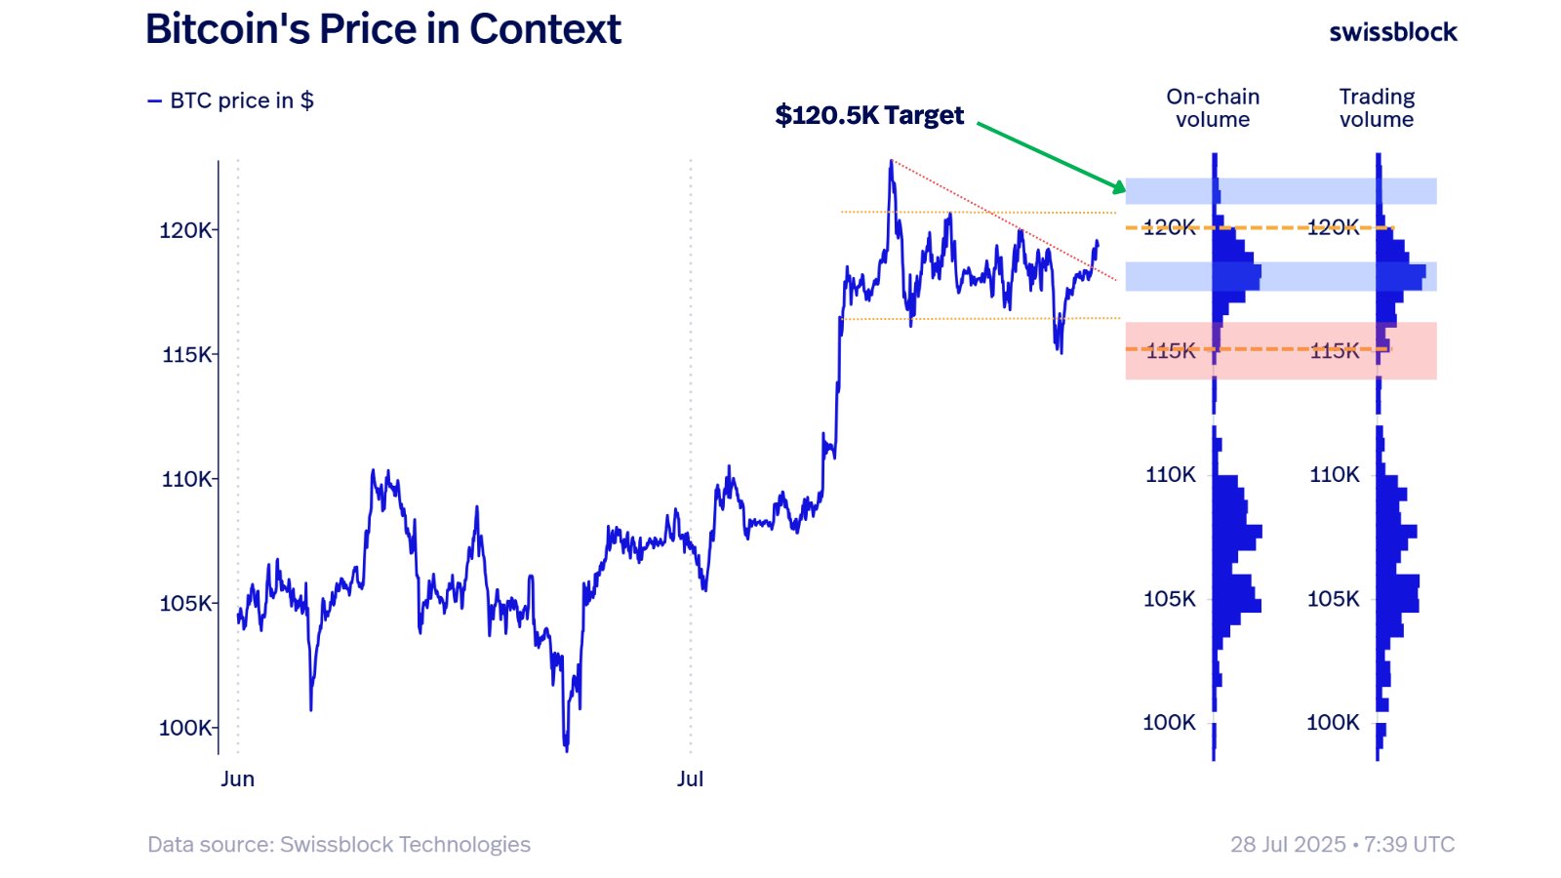Click the 115K tick on the price y-axis
The image size is (1561, 878).
point(185,355)
